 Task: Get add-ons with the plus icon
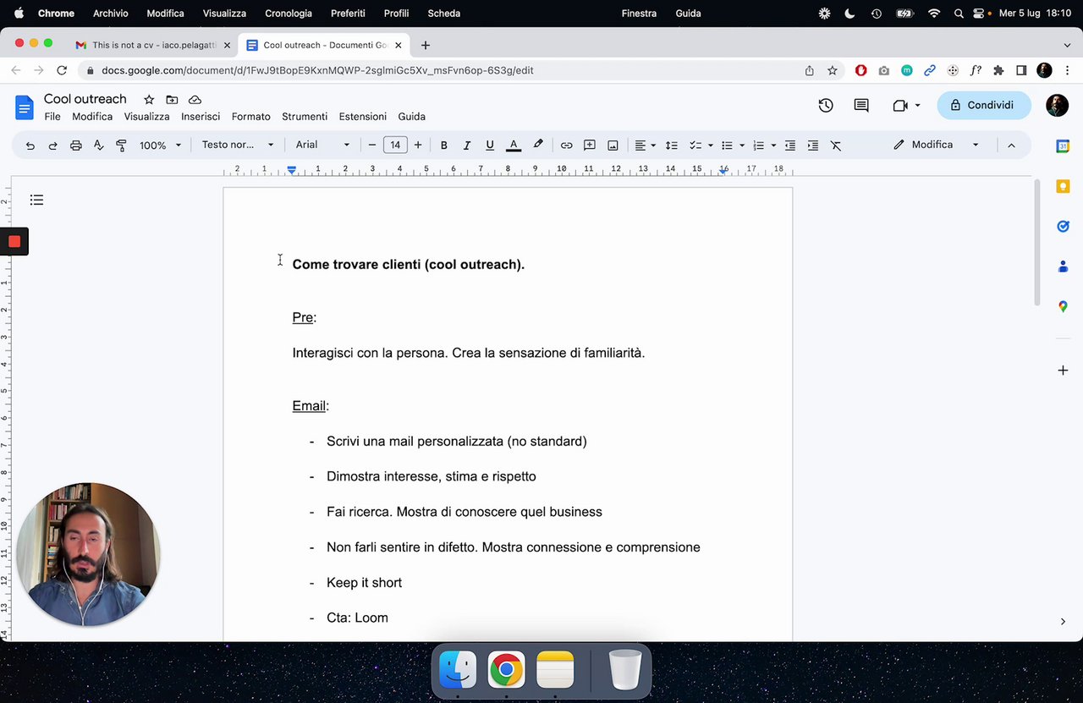[1063, 371]
